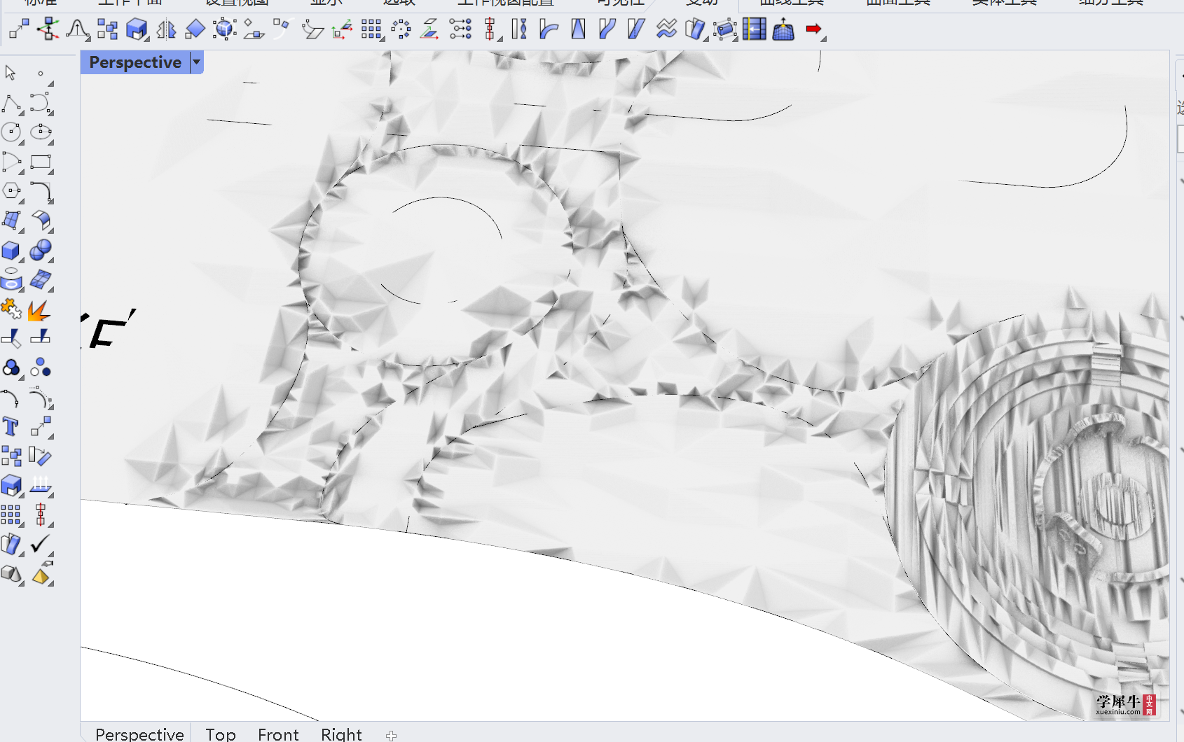Click the gray box-and-cone mesh icon
1184x742 pixels.
tap(11, 574)
